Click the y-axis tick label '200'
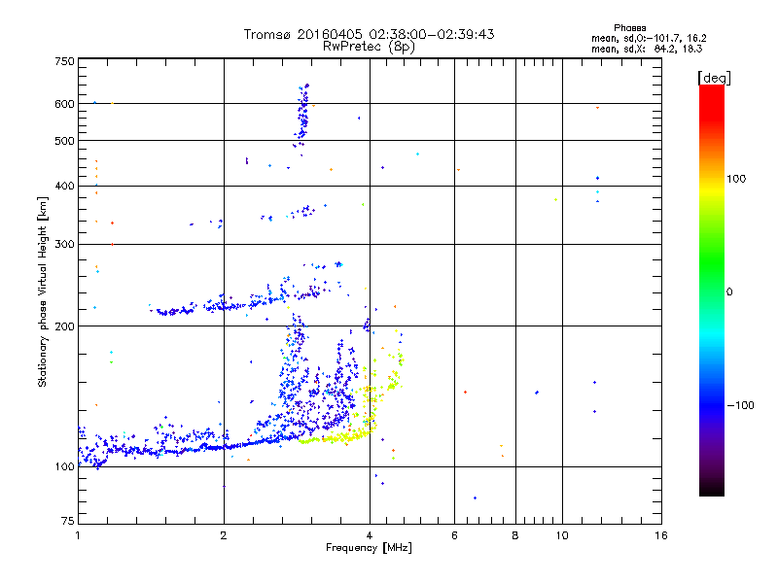 coord(64,326)
